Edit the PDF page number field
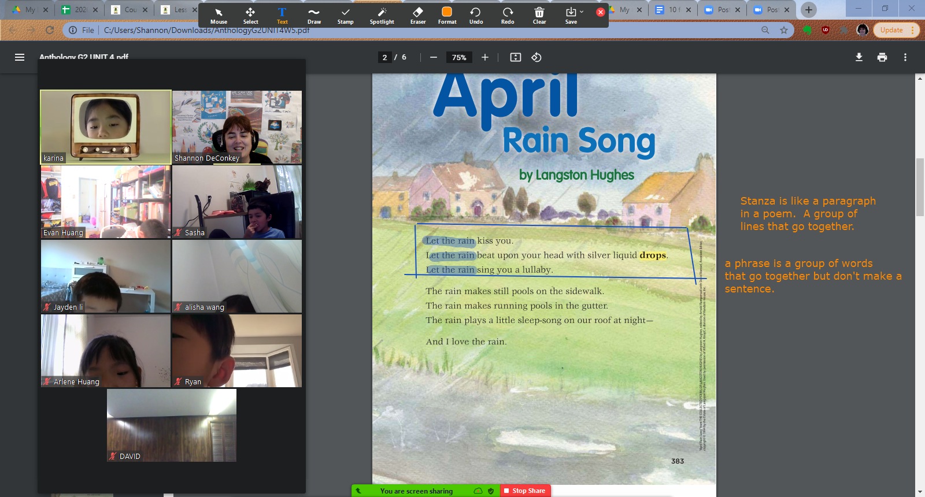The width and height of the screenshot is (925, 497). pos(384,57)
